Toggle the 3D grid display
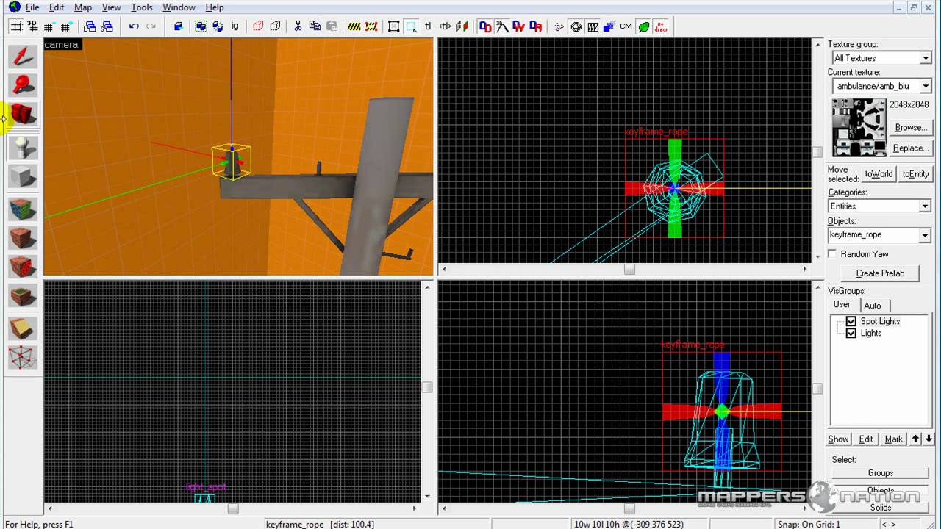This screenshot has height=529, width=941. pos(32,26)
